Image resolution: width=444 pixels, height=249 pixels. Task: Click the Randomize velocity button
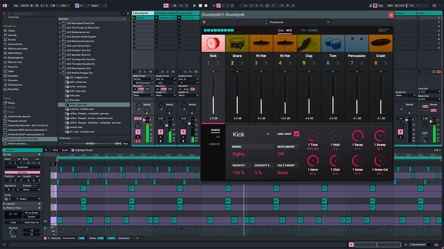(69, 238)
